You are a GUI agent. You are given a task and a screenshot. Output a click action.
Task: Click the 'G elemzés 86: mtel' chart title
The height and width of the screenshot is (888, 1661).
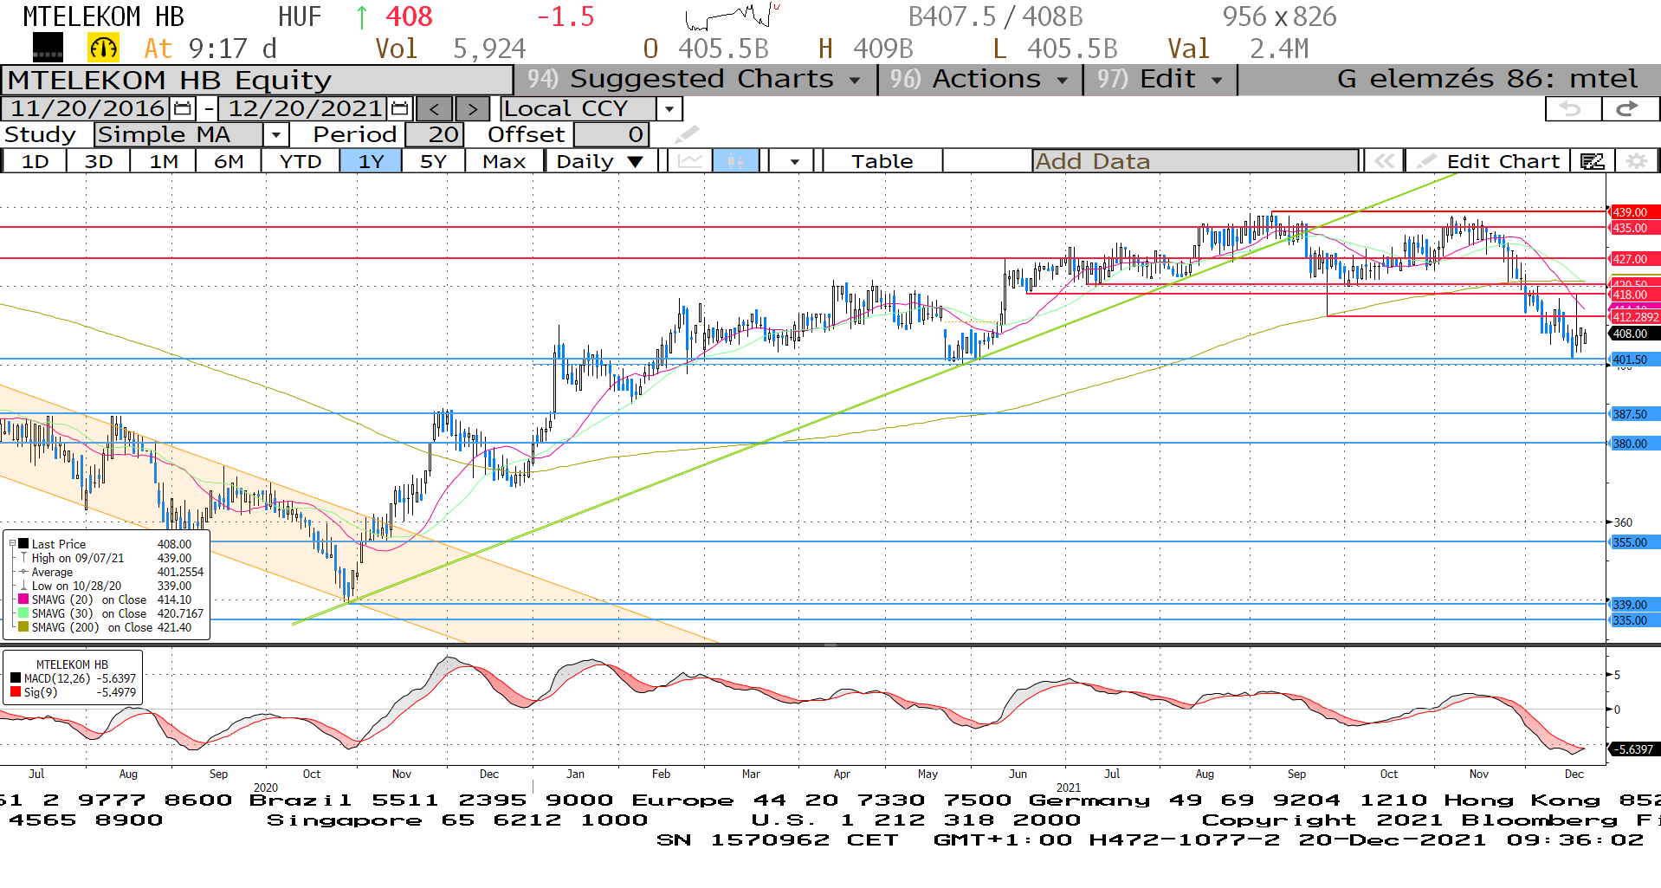click(x=1487, y=79)
